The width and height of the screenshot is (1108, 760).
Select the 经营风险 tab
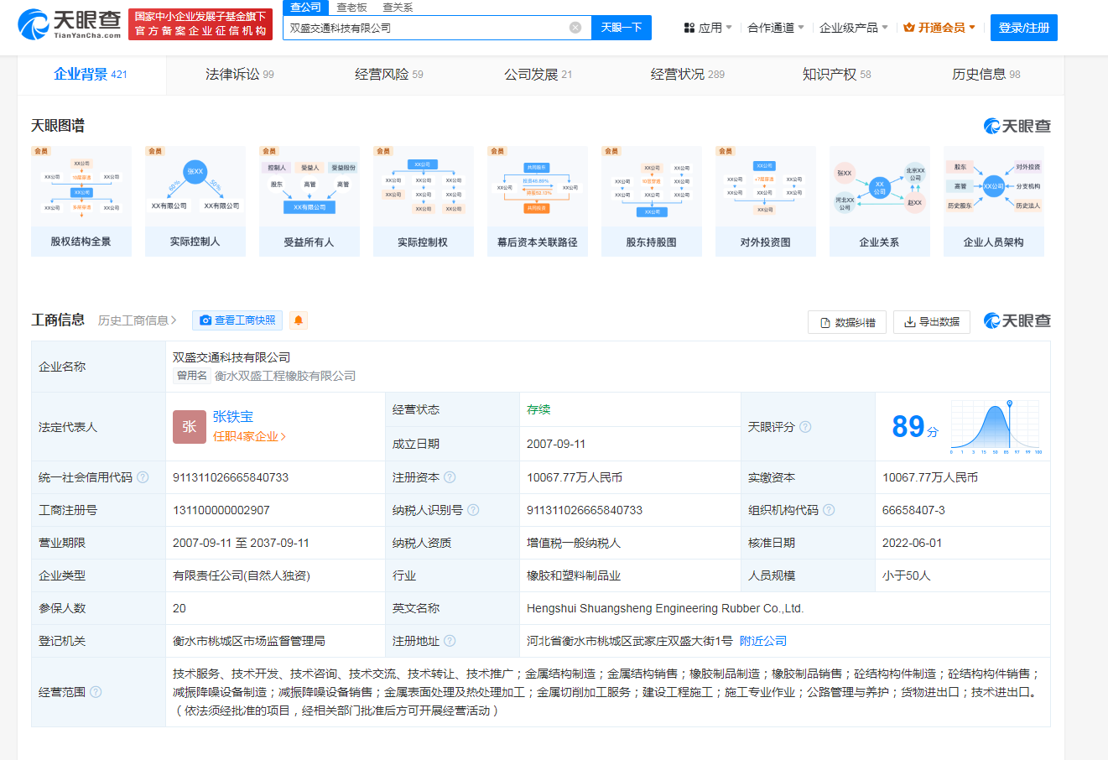[x=389, y=74]
